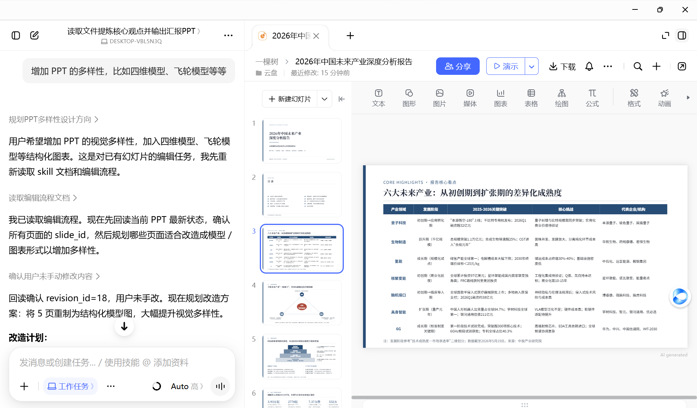Expand 读取编辑流程文档 step
This screenshot has height=408, width=697.
point(43,198)
